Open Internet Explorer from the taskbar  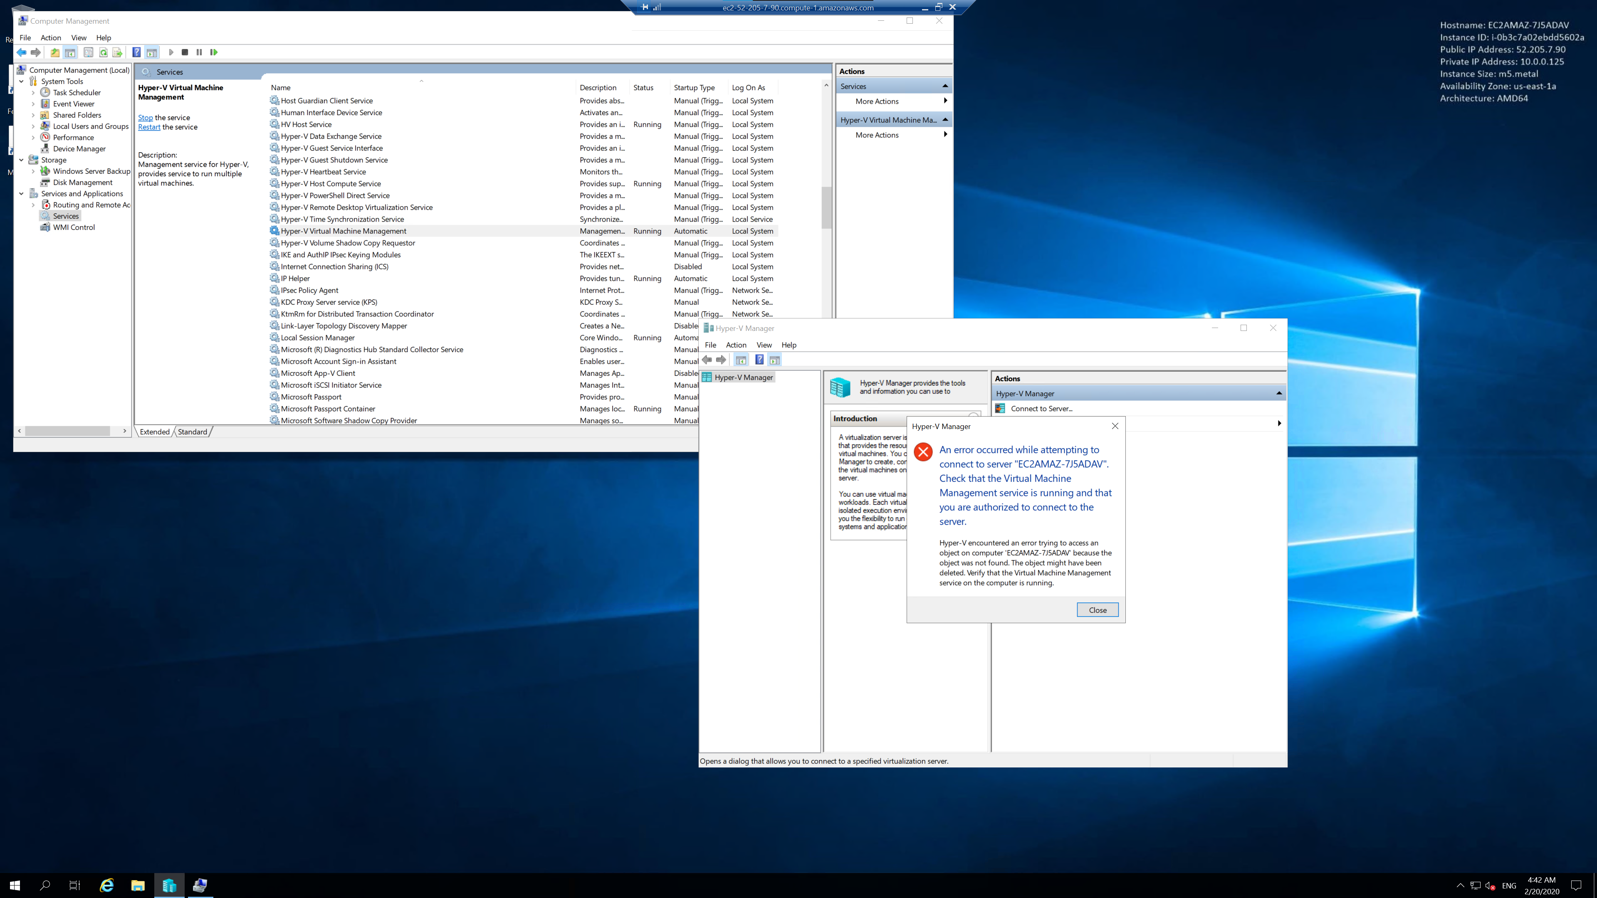click(106, 885)
